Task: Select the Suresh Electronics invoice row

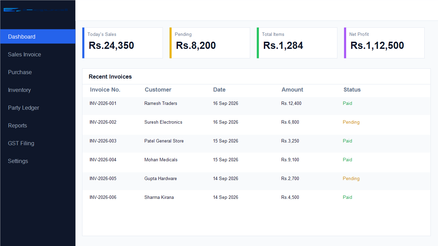Action: click(256, 122)
